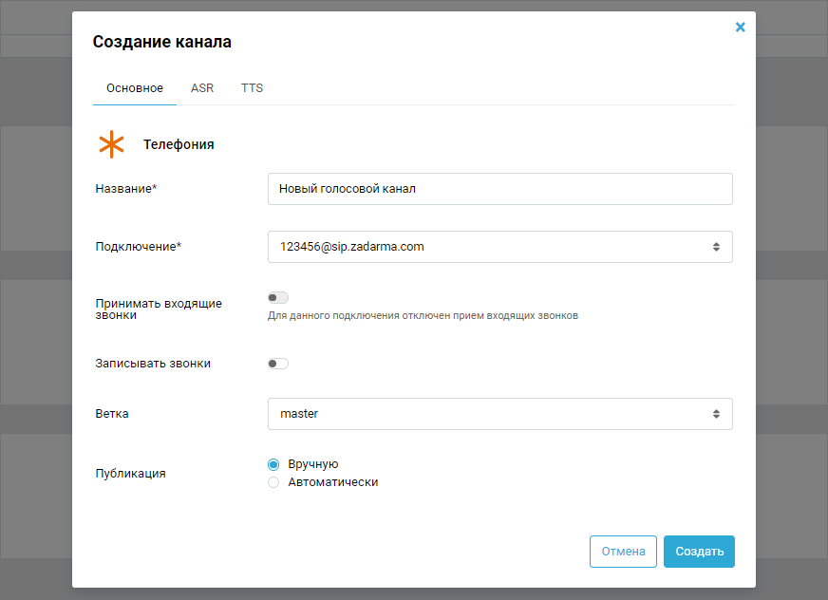Enable the Записывать звонки switch
Screen dimensions: 828x600
278,364
